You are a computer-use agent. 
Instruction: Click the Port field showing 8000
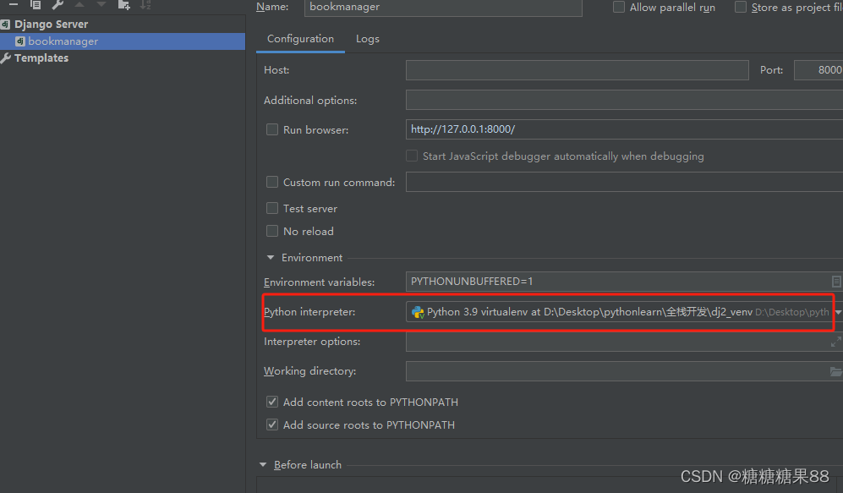(x=818, y=70)
